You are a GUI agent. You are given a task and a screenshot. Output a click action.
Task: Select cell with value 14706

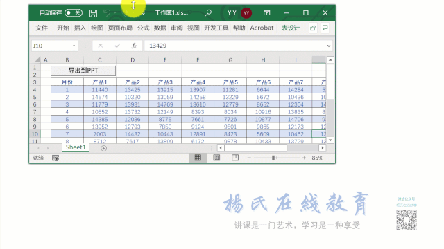coord(296,119)
